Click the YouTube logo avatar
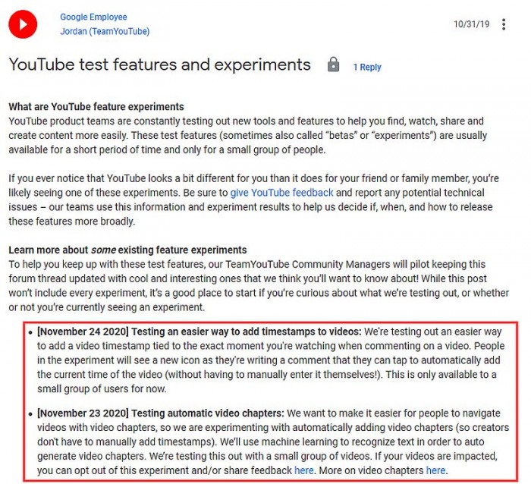 (23, 24)
